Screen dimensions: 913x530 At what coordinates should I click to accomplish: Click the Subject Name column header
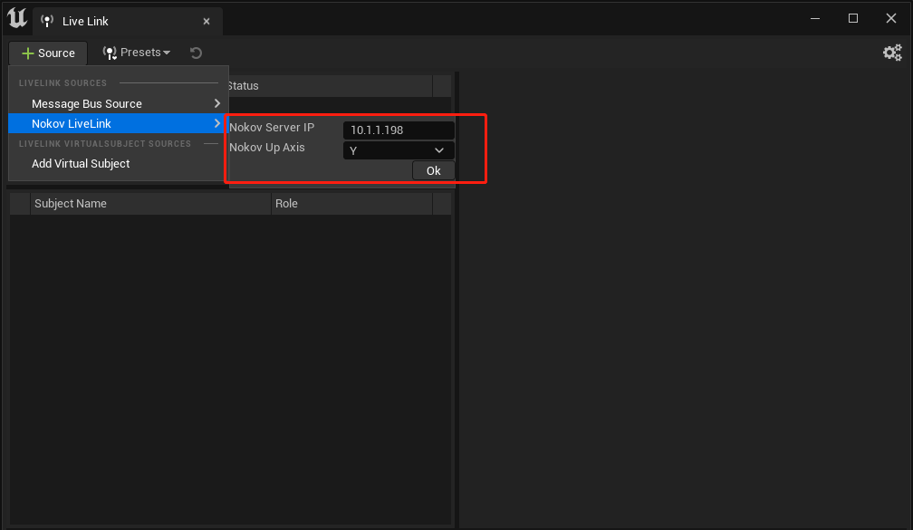tap(150, 204)
